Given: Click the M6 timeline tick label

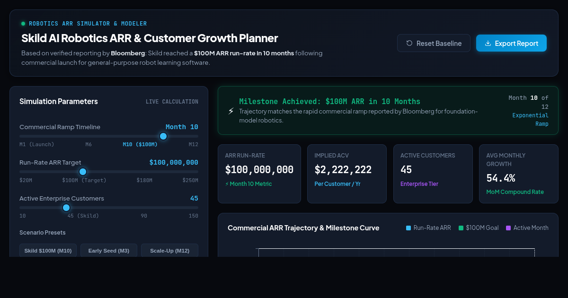Looking at the screenshot, I should [89, 144].
